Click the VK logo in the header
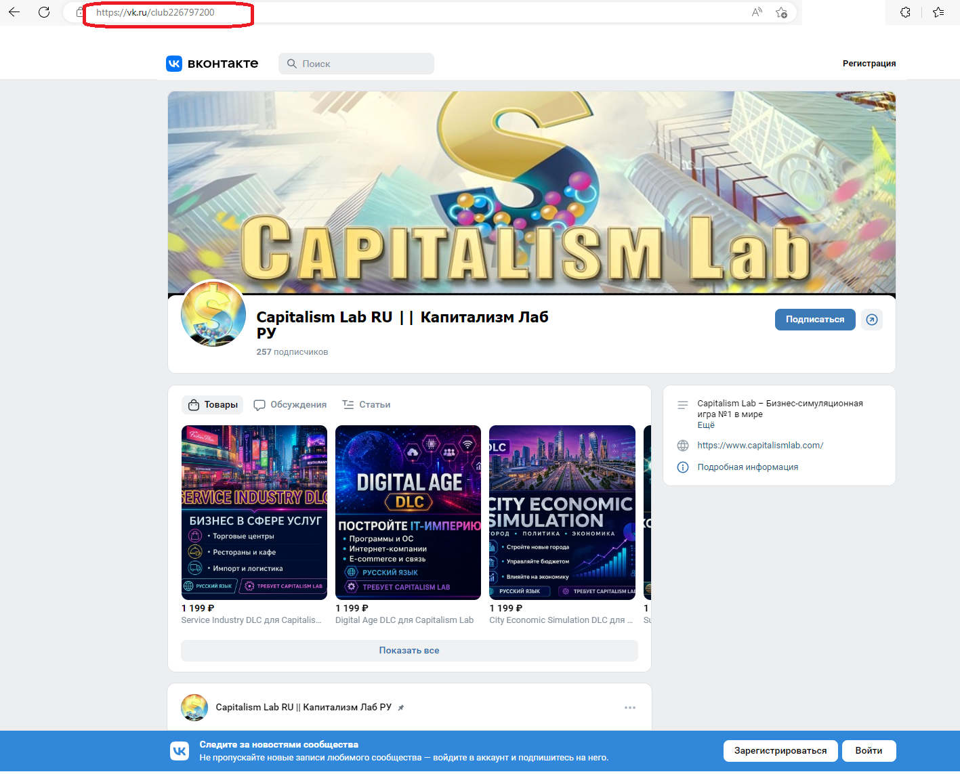The height and width of the screenshot is (774, 960). (x=174, y=64)
